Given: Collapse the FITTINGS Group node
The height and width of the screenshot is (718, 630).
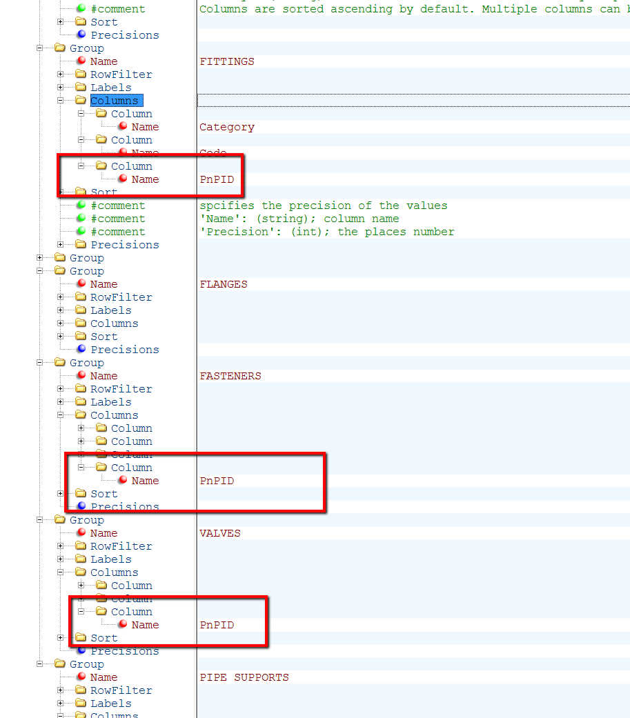Looking at the screenshot, I should [39, 48].
